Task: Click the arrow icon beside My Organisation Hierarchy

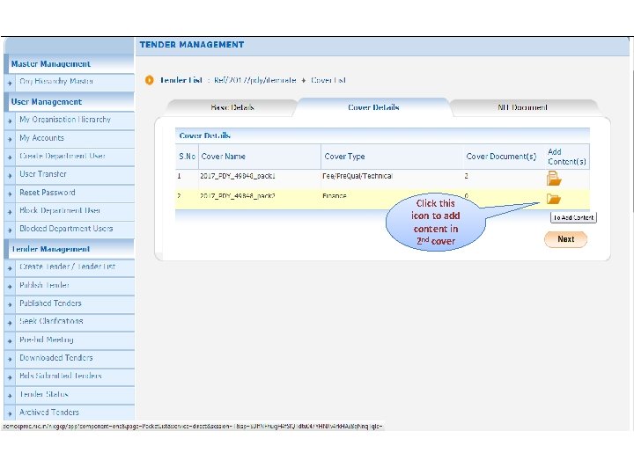Action: tap(10, 121)
